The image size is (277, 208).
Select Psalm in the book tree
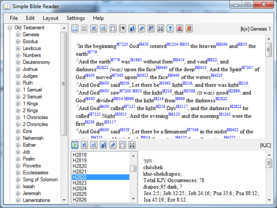[x=29, y=159]
